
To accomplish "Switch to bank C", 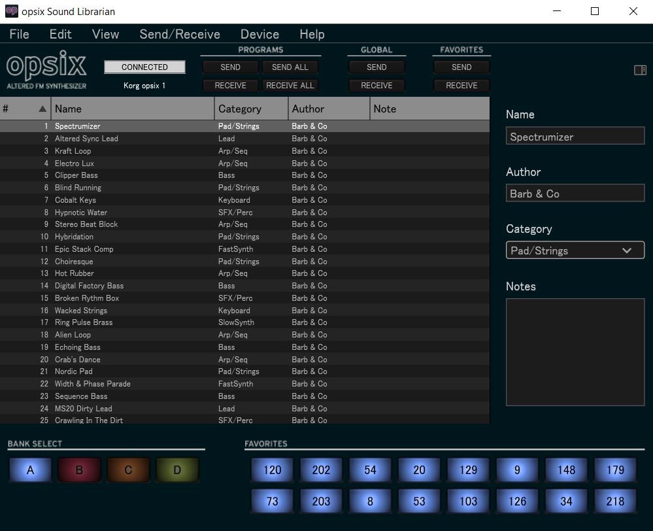I will 128,470.
